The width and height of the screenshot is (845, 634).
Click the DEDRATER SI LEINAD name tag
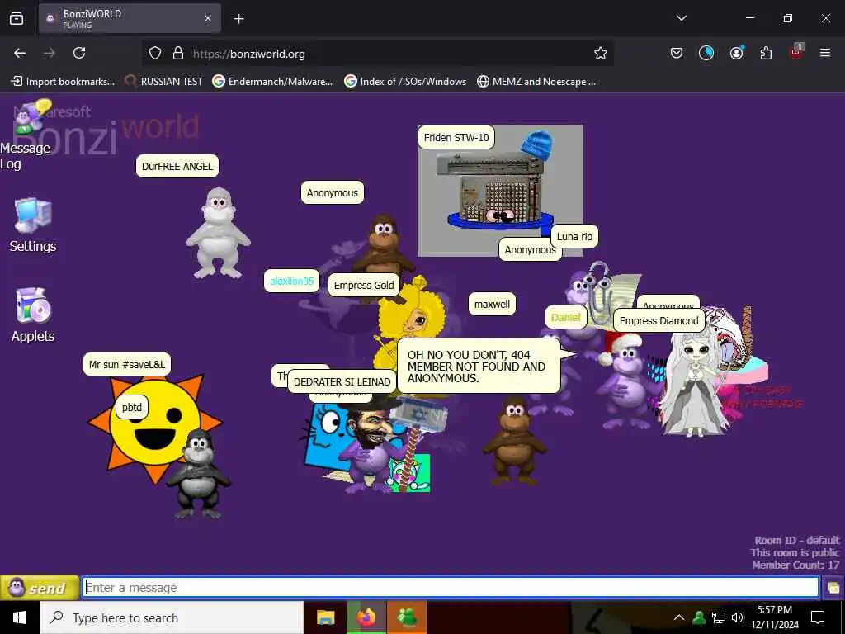click(x=342, y=381)
